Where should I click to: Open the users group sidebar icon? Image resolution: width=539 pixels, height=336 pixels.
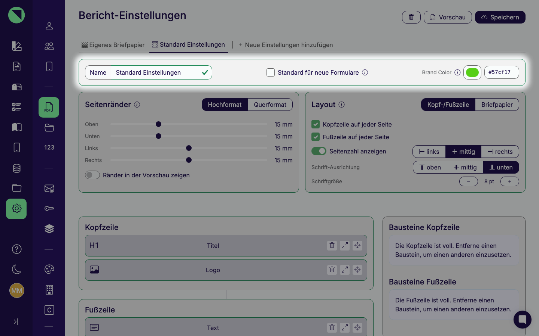(49, 46)
